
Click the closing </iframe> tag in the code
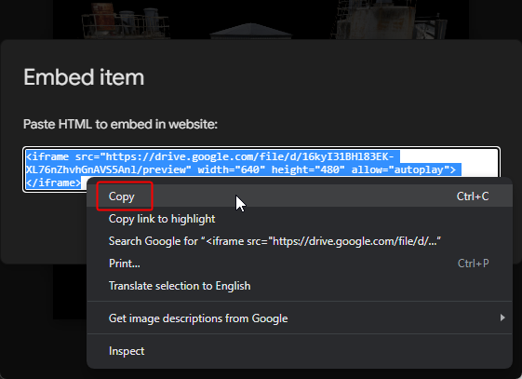54,183
